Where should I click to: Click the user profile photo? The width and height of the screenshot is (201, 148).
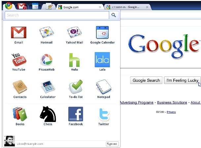pyautogui.click(x=10, y=141)
